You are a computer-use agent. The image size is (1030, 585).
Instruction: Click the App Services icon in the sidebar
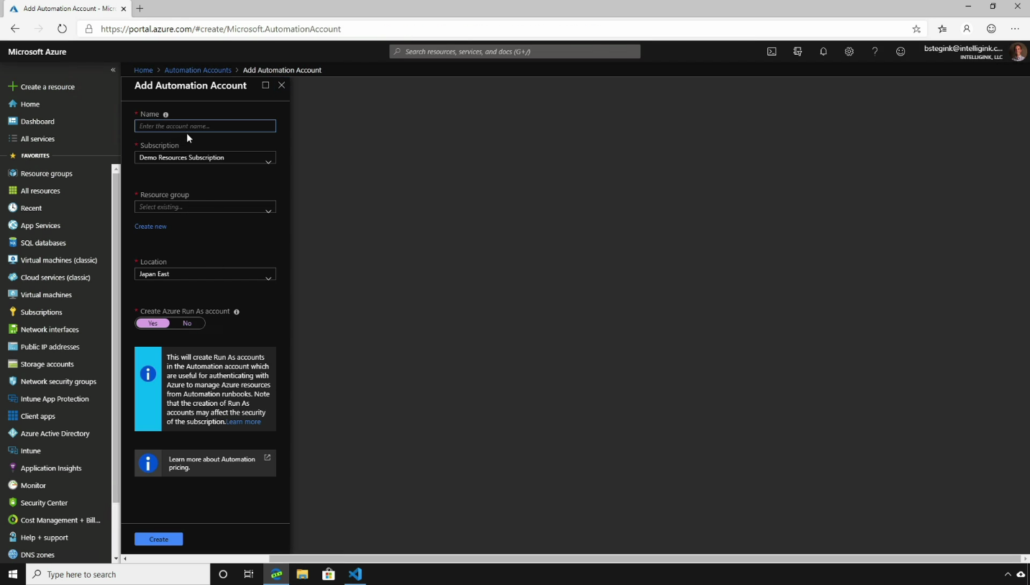click(x=12, y=225)
